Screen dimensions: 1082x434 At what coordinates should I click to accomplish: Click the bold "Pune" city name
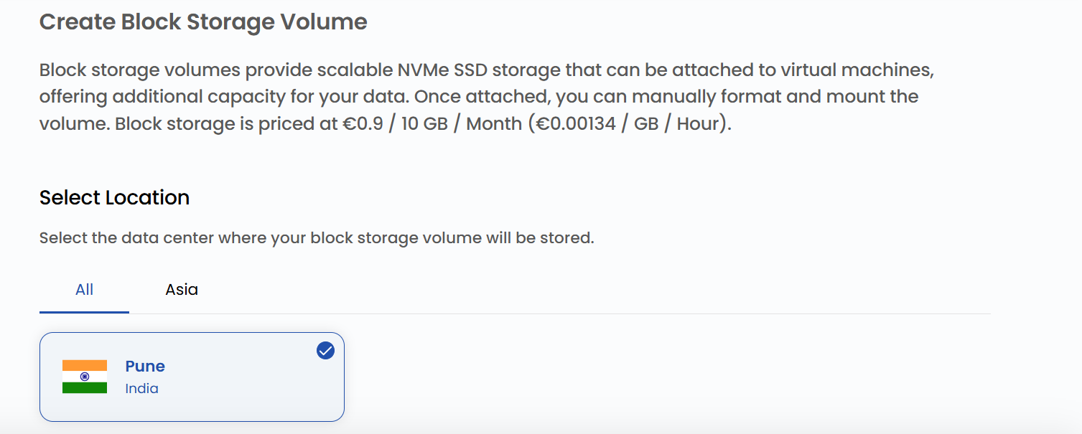[x=145, y=367]
